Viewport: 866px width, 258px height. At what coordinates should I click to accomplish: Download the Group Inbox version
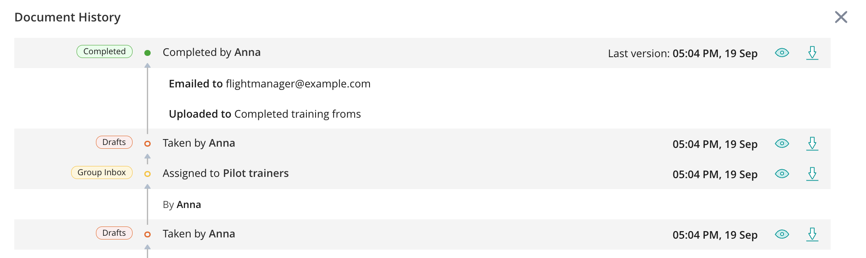point(812,174)
